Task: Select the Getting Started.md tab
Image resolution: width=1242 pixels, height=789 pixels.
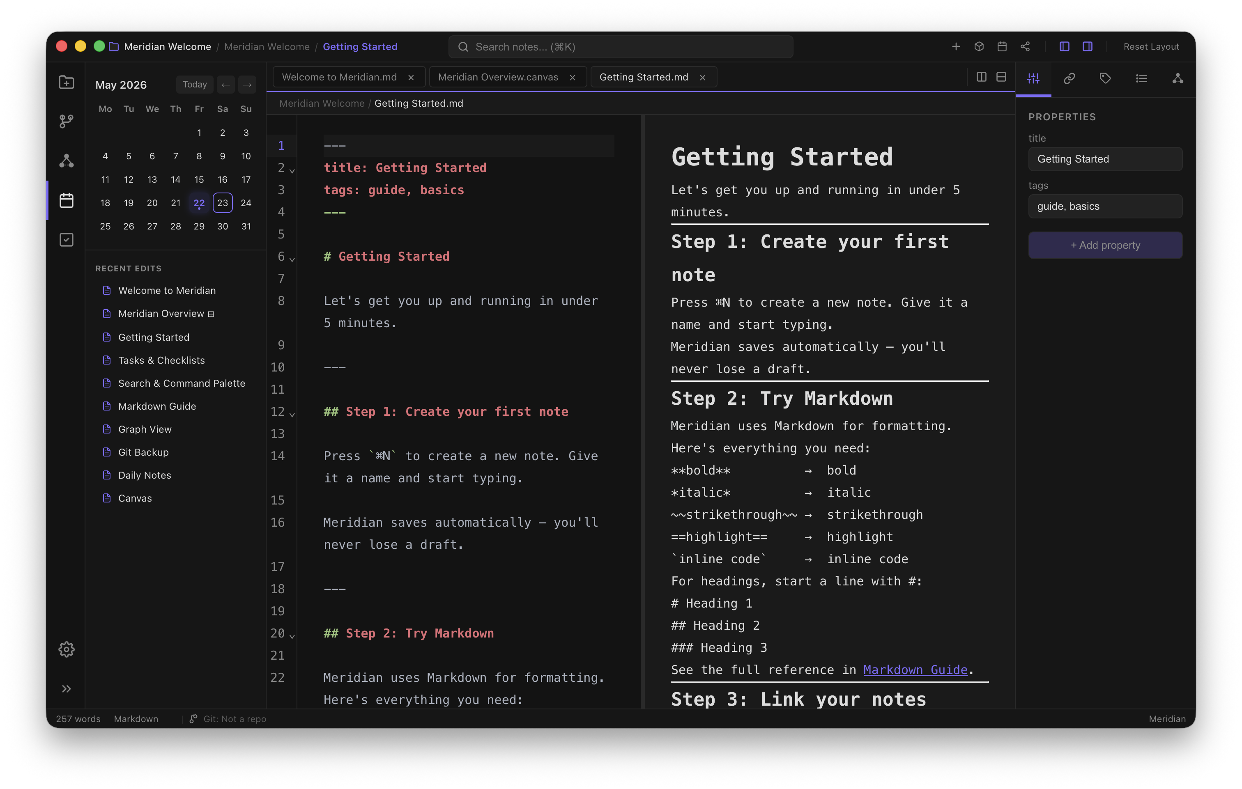Action: (x=653, y=77)
